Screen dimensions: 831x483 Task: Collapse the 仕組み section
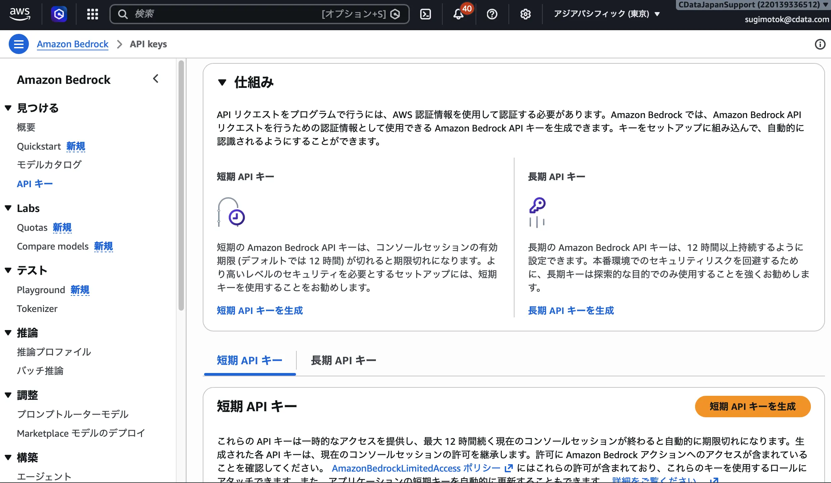(222, 82)
